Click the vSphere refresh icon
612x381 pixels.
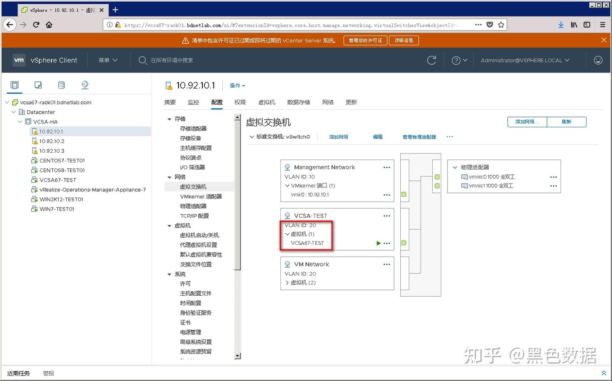click(x=431, y=60)
